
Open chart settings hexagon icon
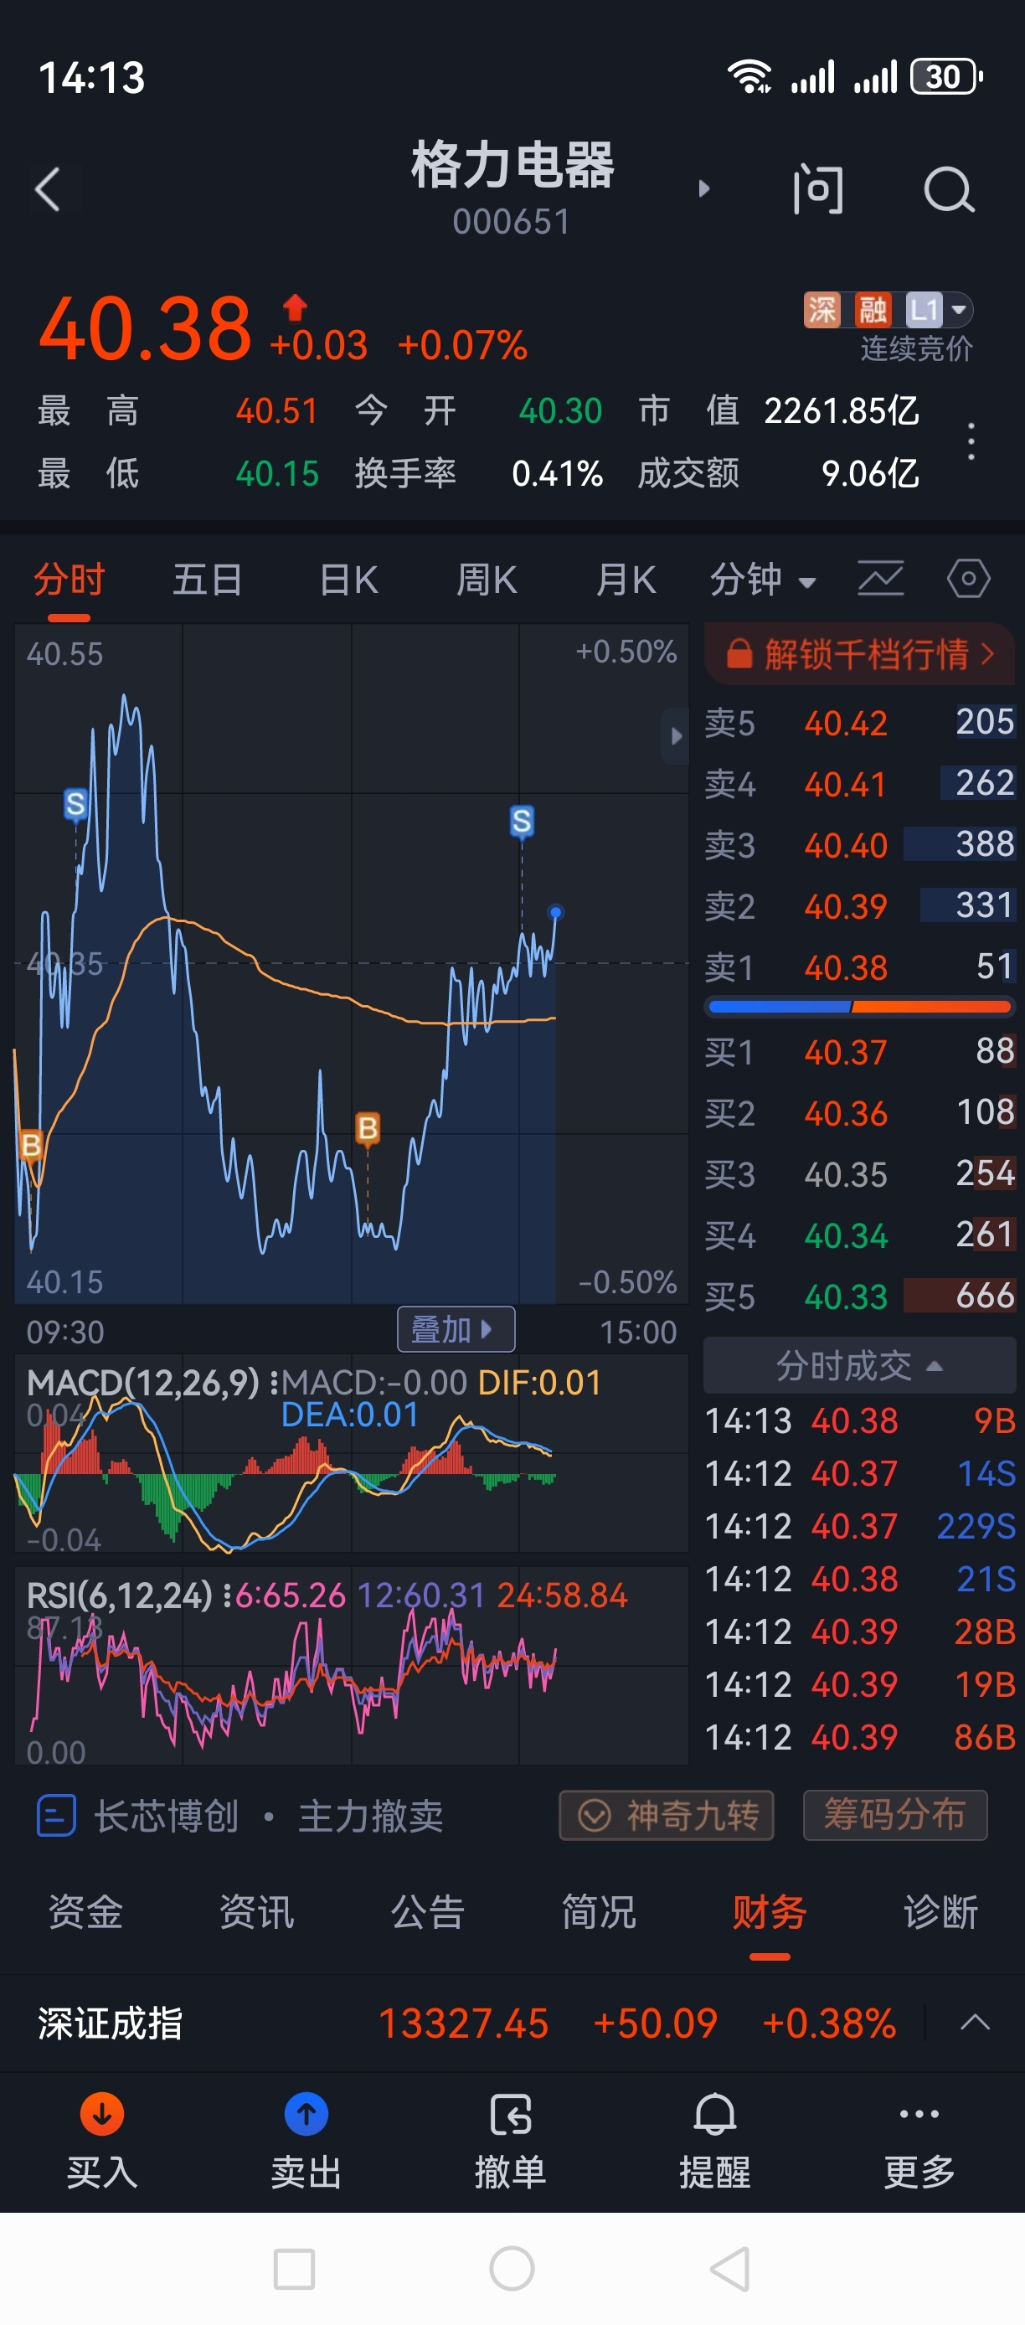968,579
